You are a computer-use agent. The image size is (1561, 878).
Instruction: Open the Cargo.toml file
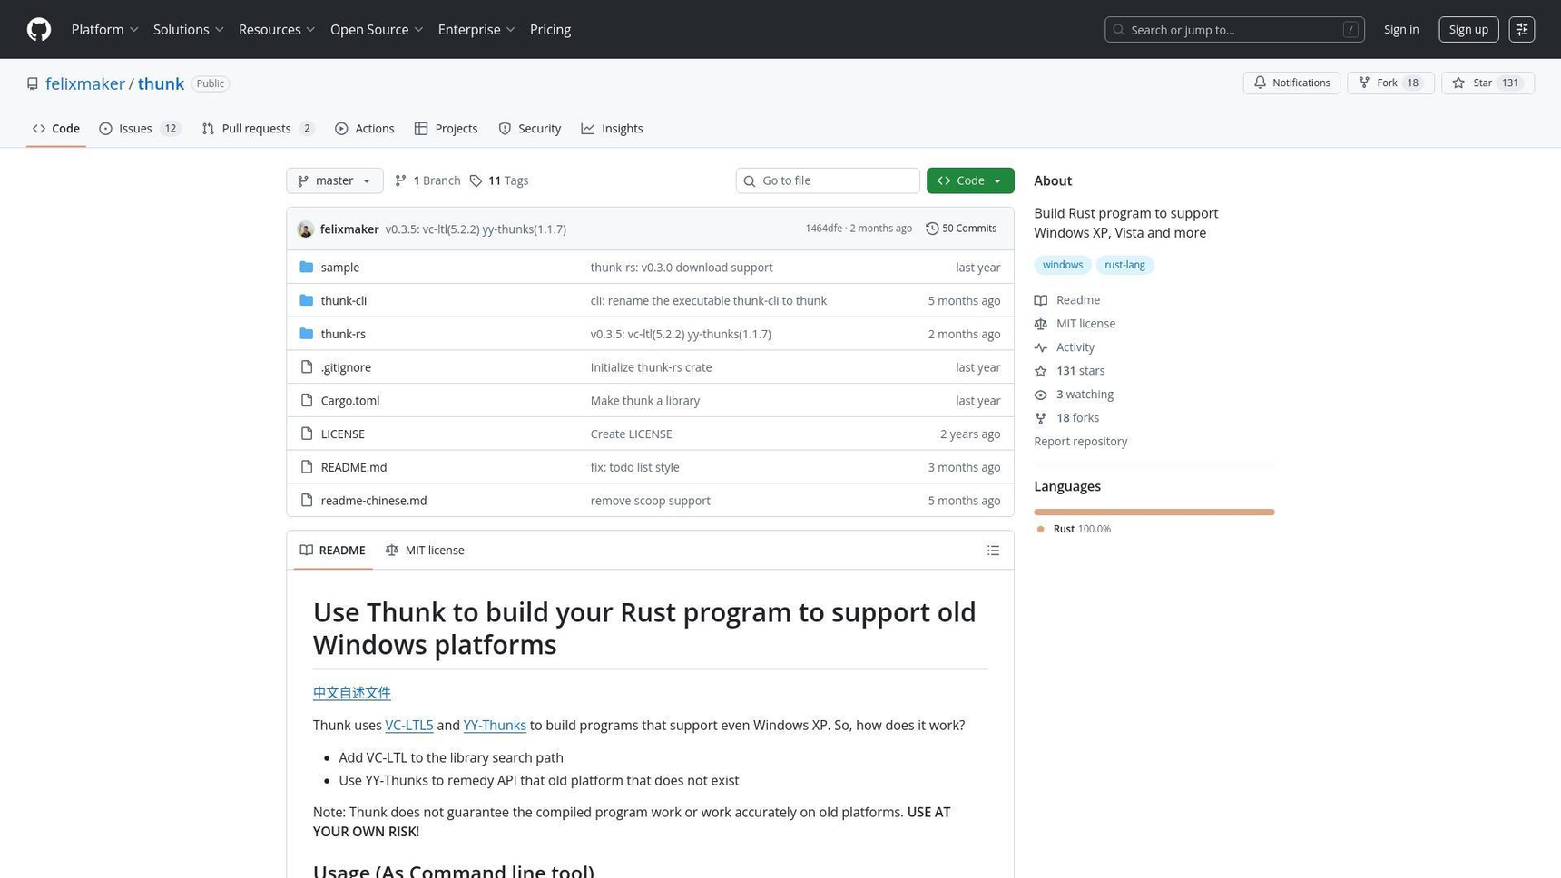coord(349,401)
